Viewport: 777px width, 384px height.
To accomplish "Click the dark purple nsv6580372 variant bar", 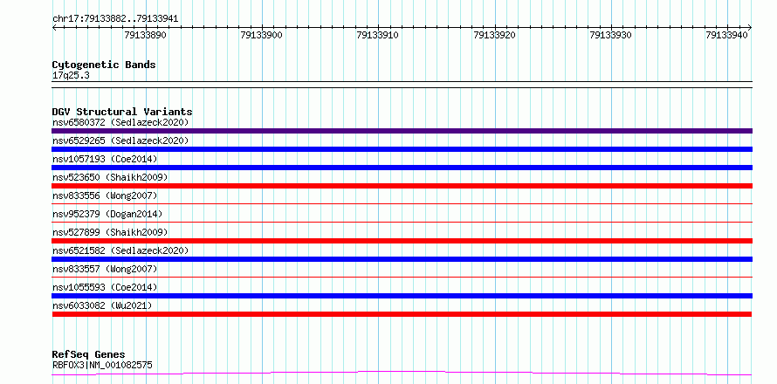I will pyautogui.click(x=402, y=131).
